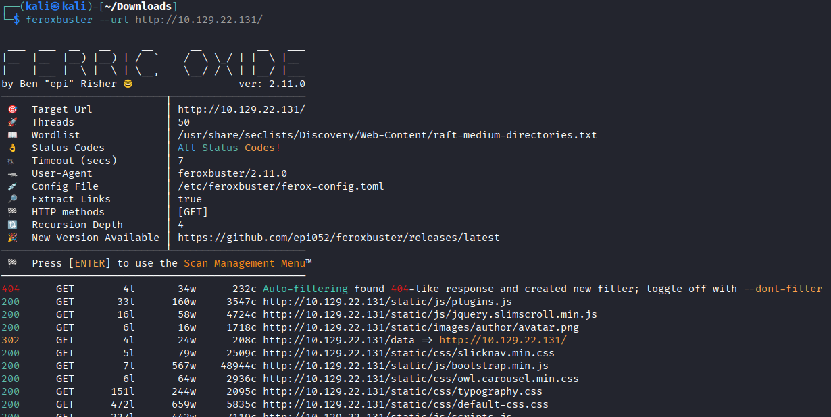Screen dimensions: 831x417
Task: Click the smiley emoji beside Ben Risher
Action: (x=128, y=84)
